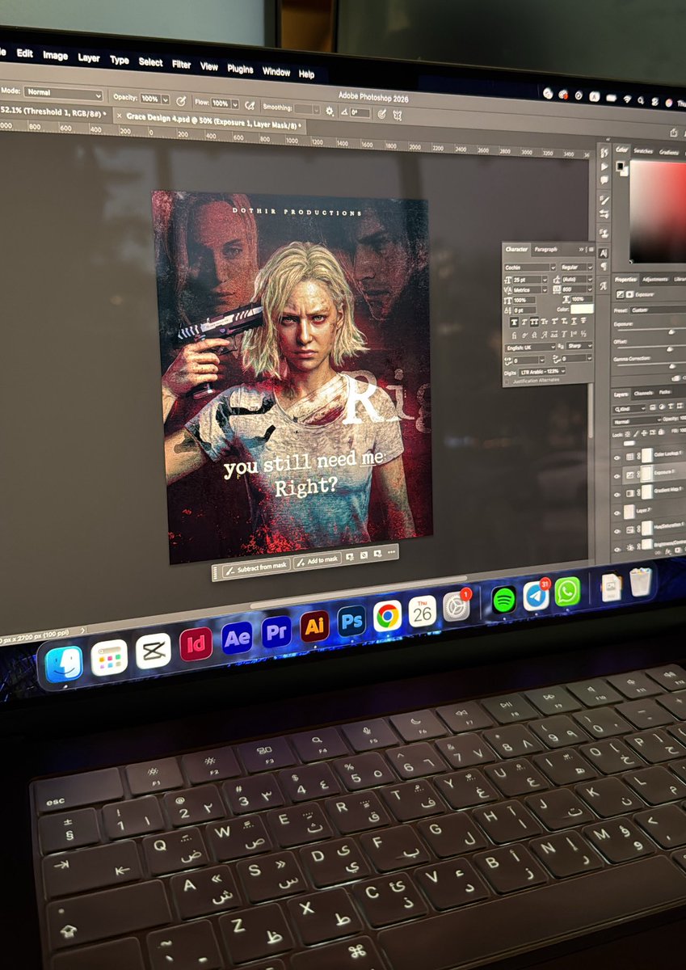Open Spotify from the Dock

coord(503,599)
